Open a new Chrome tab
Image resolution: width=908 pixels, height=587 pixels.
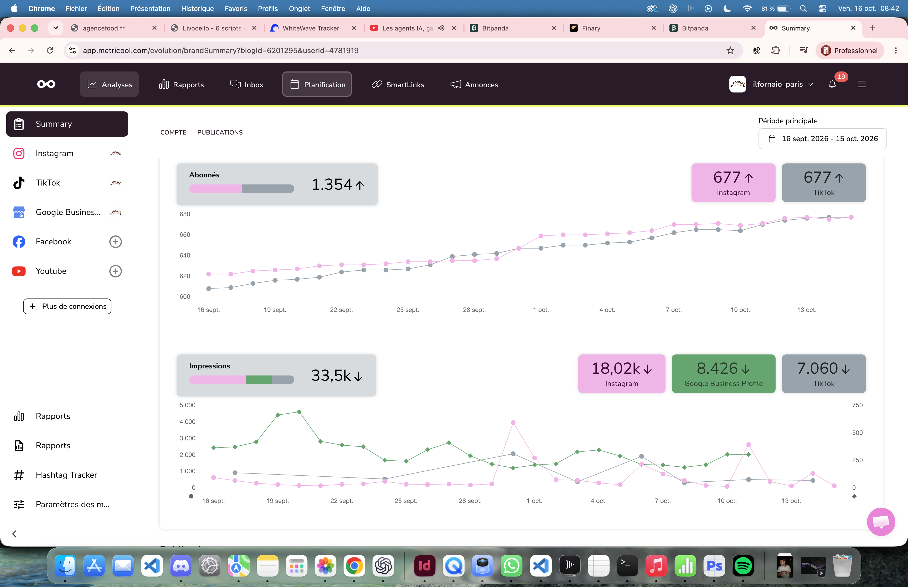click(x=872, y=28)
